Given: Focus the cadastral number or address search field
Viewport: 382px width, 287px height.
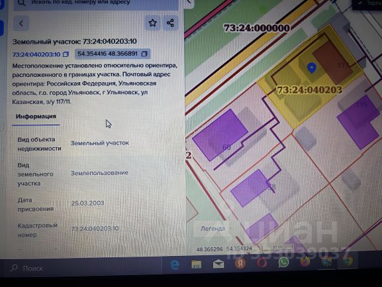Looking at the screenshot, I should tap(96, 3).
